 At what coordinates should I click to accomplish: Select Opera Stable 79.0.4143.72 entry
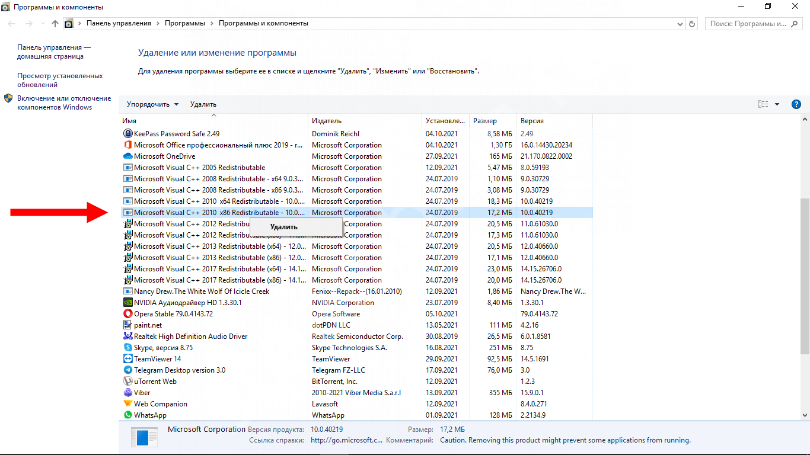click(356, 314)
